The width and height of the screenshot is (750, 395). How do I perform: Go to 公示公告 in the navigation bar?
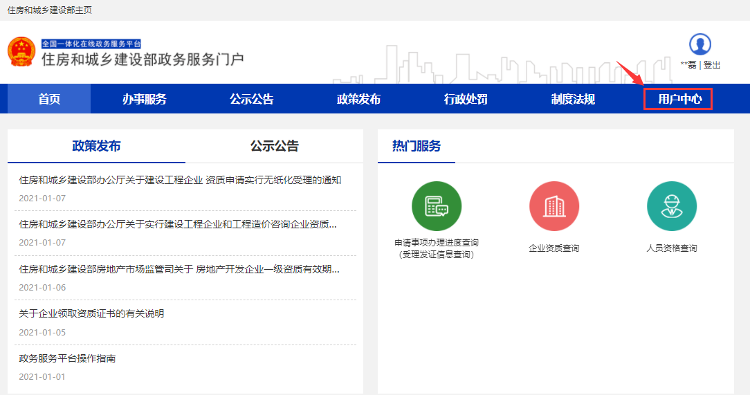[x=251, y=99]
